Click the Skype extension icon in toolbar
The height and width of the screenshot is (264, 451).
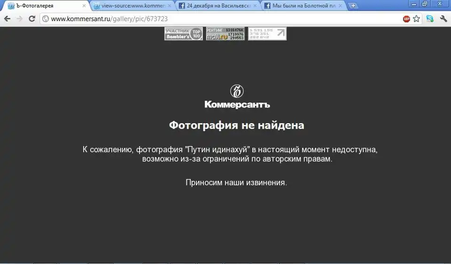coord(429,19)
